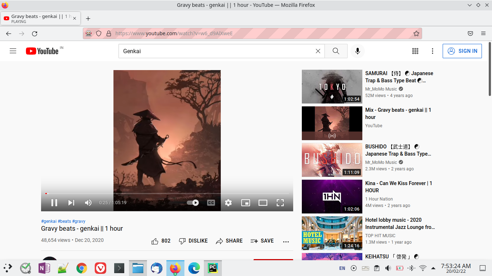Launch OneNote from the taskbar
The width and height of the screenshot is (492, 276).
44,268
